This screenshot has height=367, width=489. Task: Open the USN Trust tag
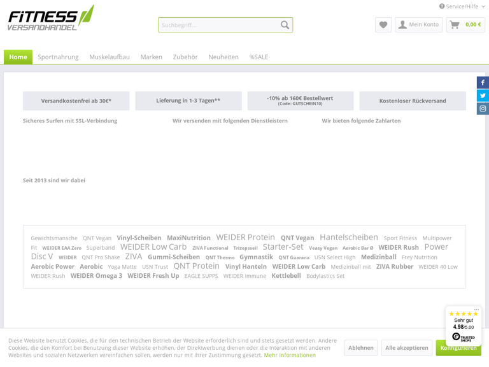[155, 267]
